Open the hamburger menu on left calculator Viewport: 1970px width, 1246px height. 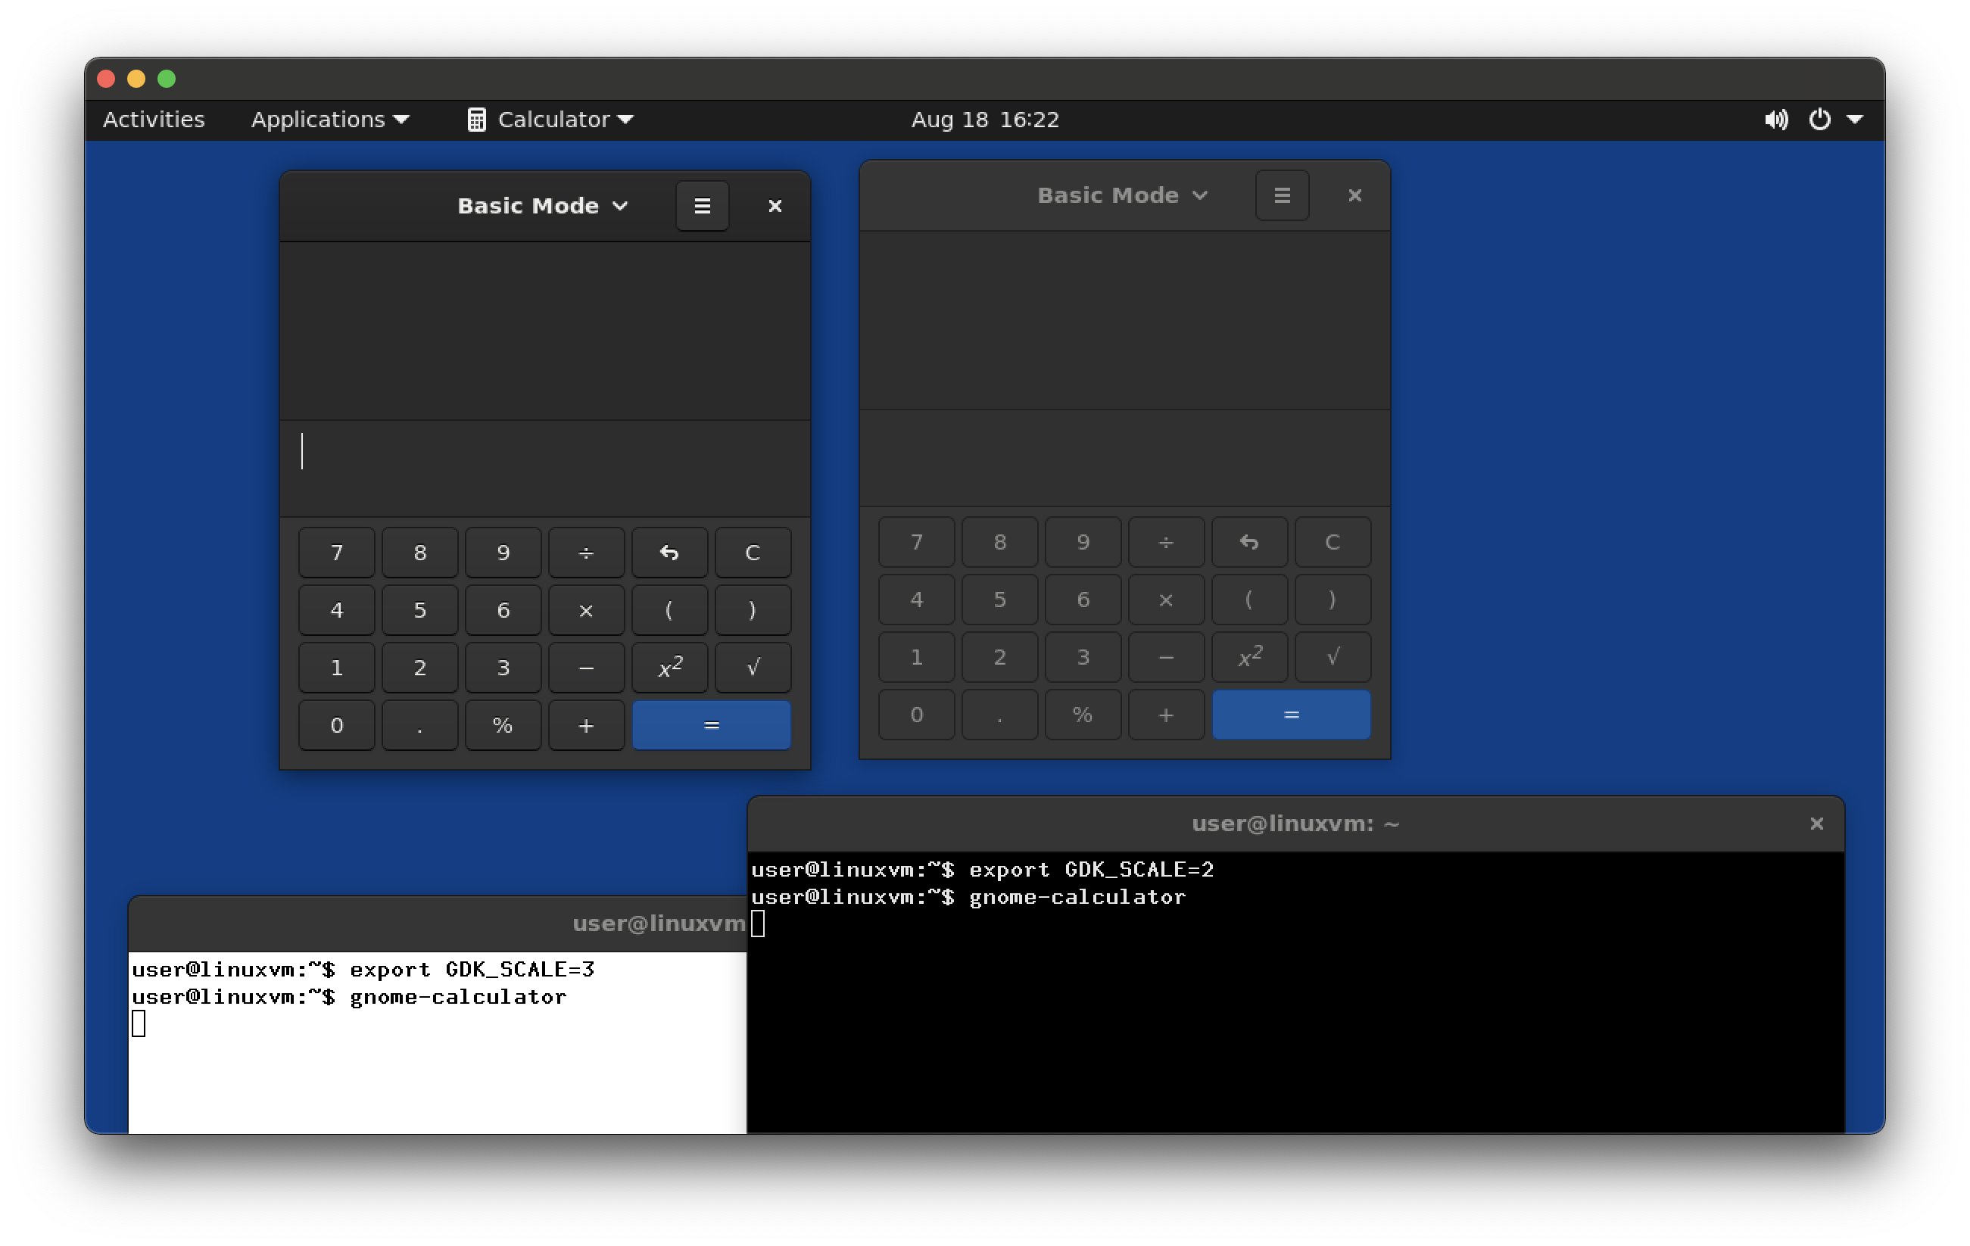pyautogui.click(x=702, y=205)
